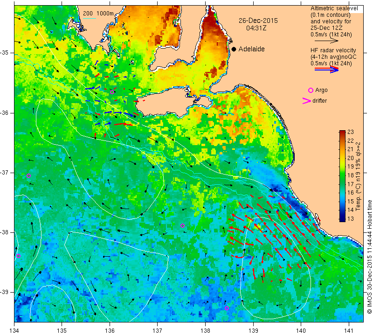Click the '200 1000m' isobath legend text
The image size is (373, 336).
tap(98, 14)
